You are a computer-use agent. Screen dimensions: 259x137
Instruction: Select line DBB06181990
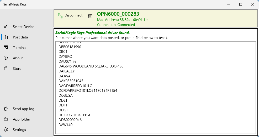[x=70, y=47]
